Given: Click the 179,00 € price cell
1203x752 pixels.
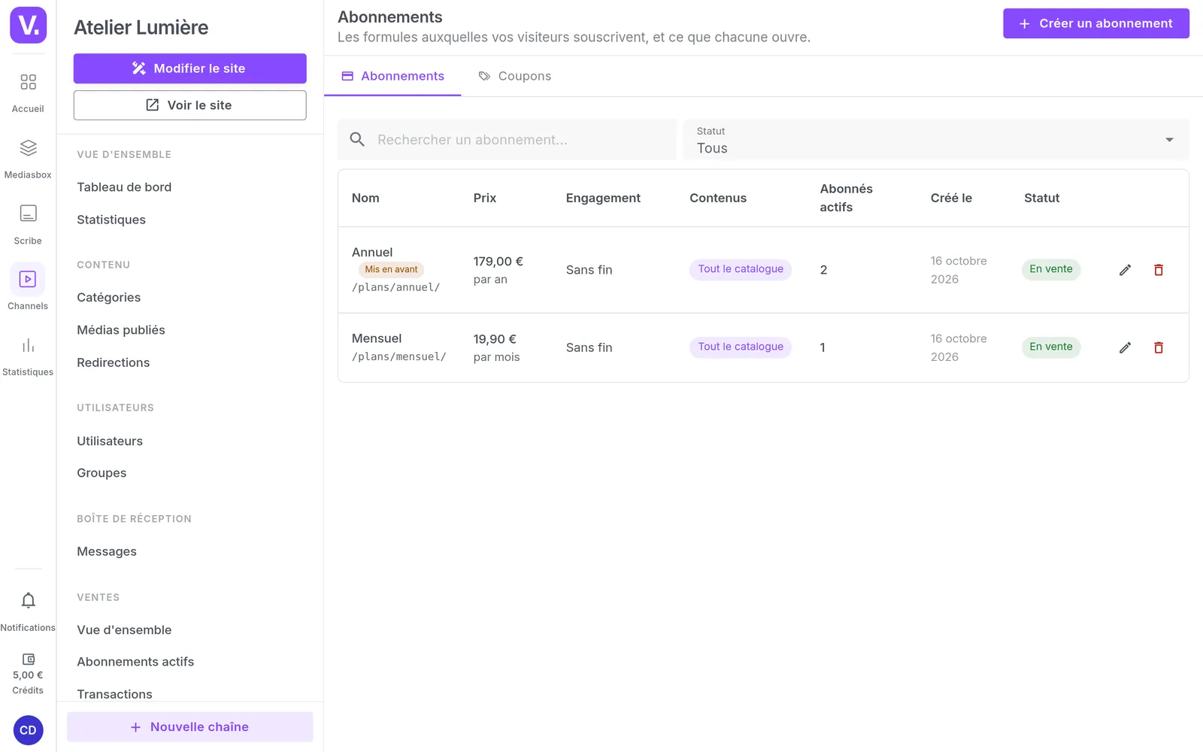Looking at the screenshot, I should point(498,262).
